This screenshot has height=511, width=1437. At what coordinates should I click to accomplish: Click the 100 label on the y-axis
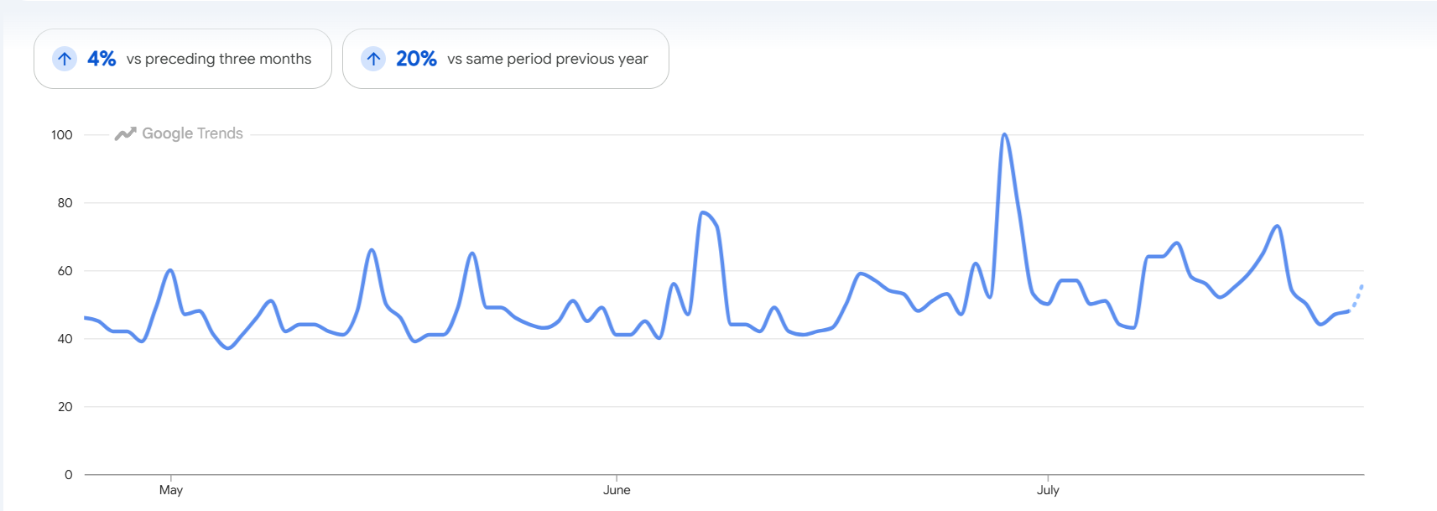pos(62,134)
